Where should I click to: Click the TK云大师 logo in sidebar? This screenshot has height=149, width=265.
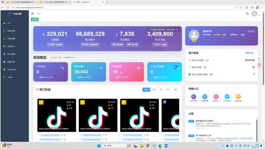point(15,14)
